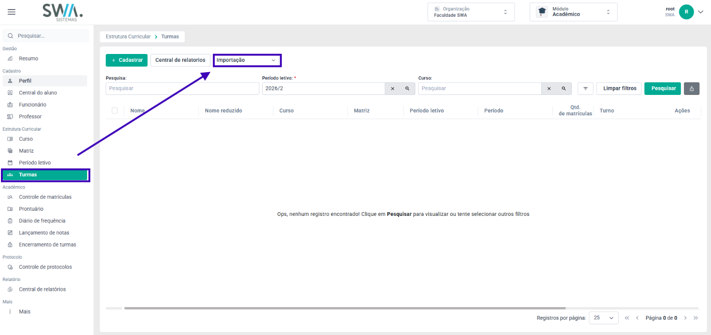Open Período letivo in the sidebar
This screenshot has width=711, height=335.
pyautogui.click(x=45, y=163)
